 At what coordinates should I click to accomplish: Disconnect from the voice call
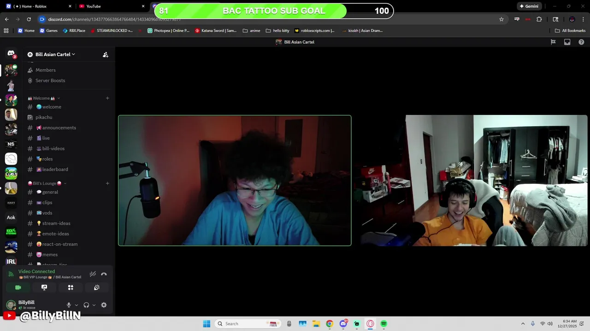(x=104, y=274)
